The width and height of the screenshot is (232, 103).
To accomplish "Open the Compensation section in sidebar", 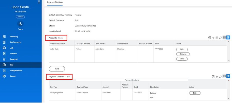I will [16, 71].
